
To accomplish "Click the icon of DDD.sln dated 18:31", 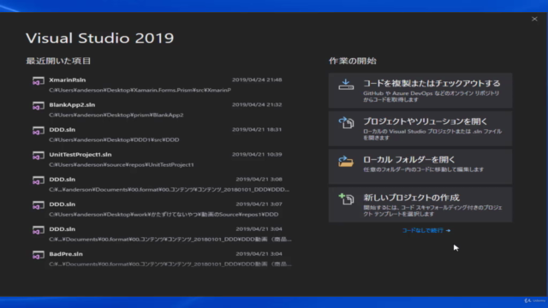I will [x=38, y=131].
